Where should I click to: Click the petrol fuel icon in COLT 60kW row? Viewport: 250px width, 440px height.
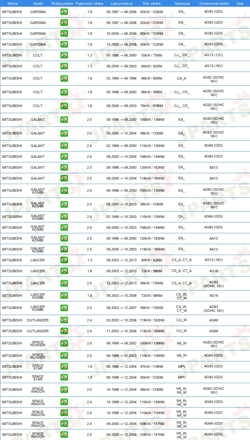pos(64,66)
